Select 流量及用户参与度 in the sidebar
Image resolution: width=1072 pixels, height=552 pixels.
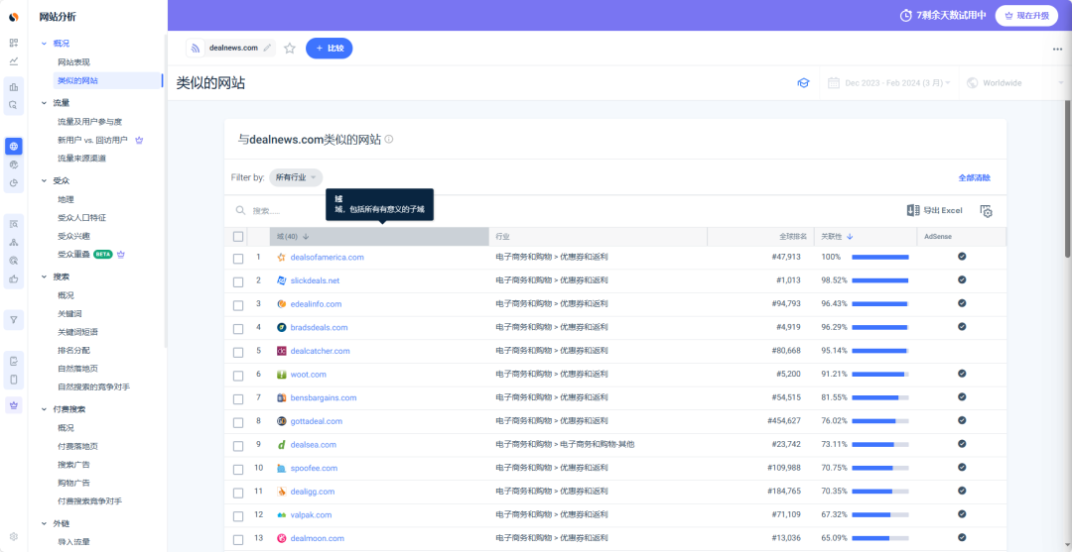tap(89, 122)
